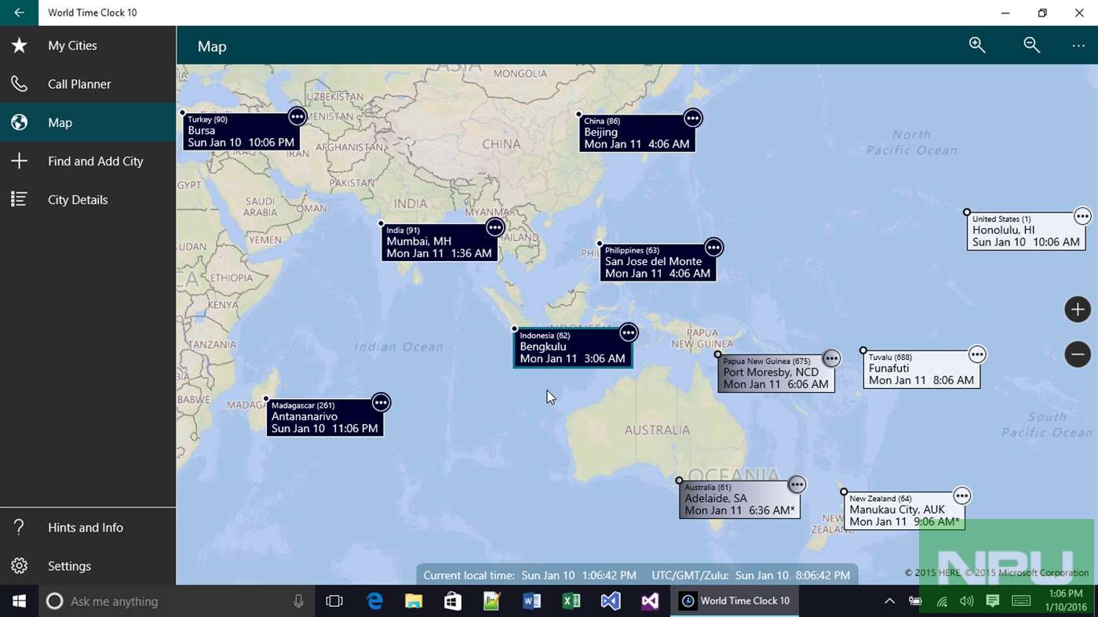Click the round plus map zoom button
The image size is (1098, 617).
pos(1078,309)
